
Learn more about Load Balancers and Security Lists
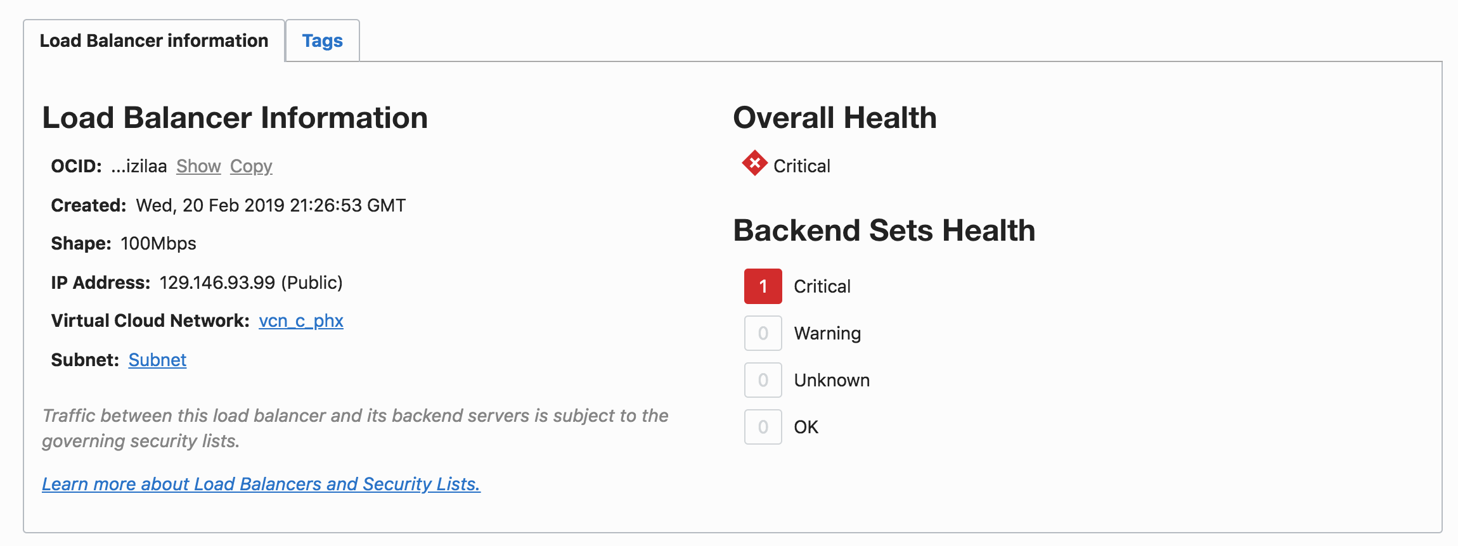point(261,484)
